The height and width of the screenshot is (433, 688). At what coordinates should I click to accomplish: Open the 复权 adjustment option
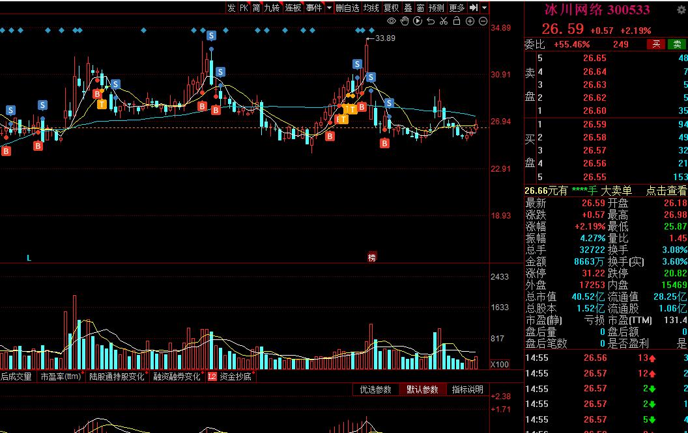point(392,8)
